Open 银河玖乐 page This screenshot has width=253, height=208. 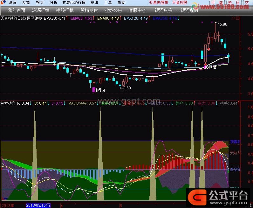click(163, 11)
